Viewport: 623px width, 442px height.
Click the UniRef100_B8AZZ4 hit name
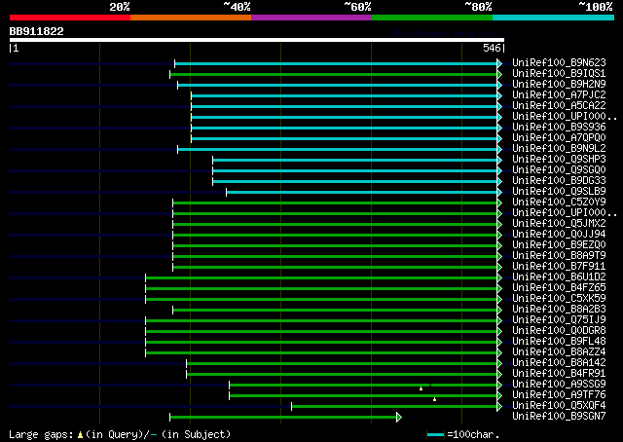click(x=559, y=352)
